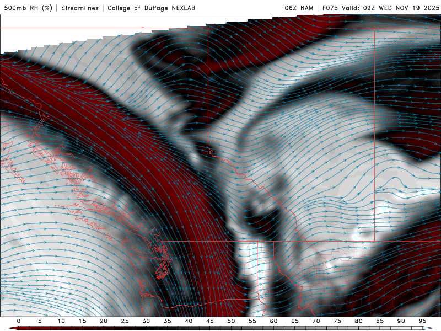
Task: Click the '0' label on color scale
Action: [x=19, y=321]
